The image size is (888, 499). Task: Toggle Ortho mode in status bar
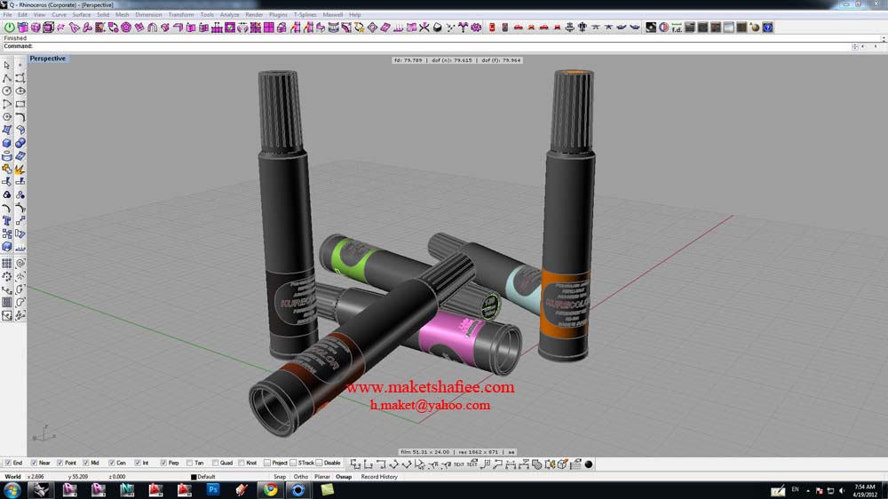click(x=300, y=477)
